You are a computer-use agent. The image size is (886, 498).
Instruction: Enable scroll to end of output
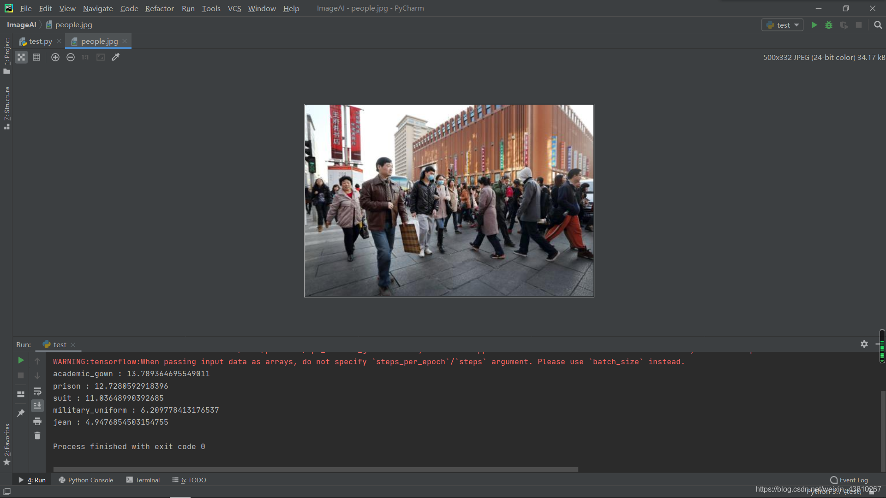pyautogui.click(x=37, y=406)
